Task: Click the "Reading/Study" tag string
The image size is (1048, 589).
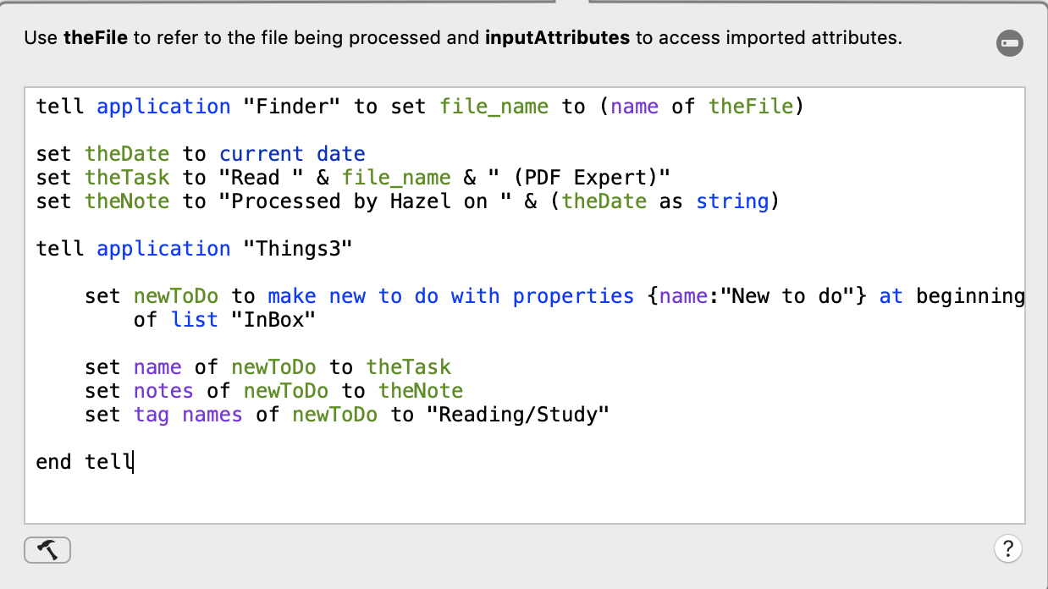Action: click(x=524, y=415)
